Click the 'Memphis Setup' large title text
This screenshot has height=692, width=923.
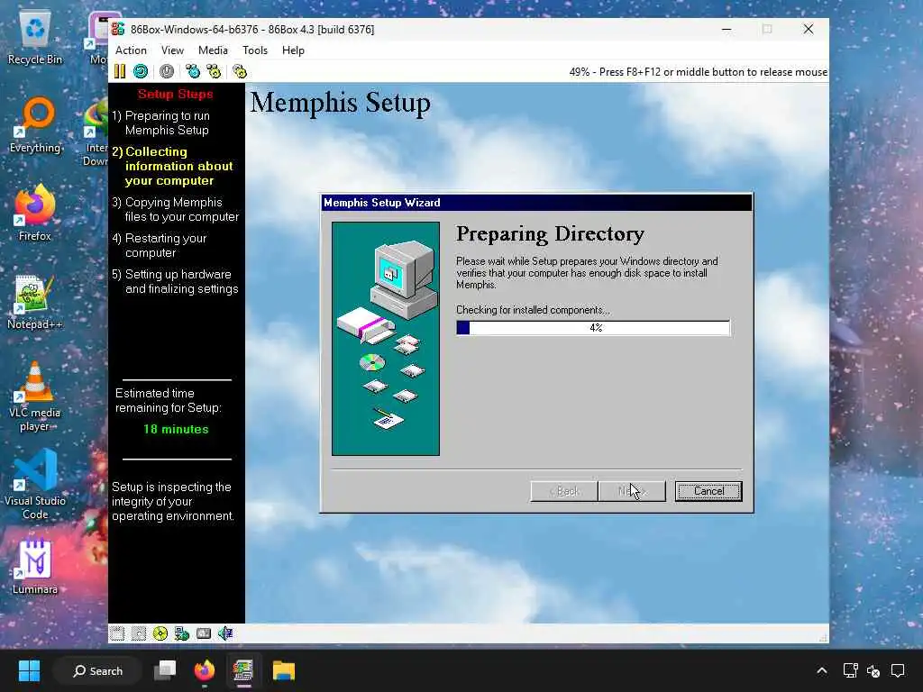click(340, 103)
